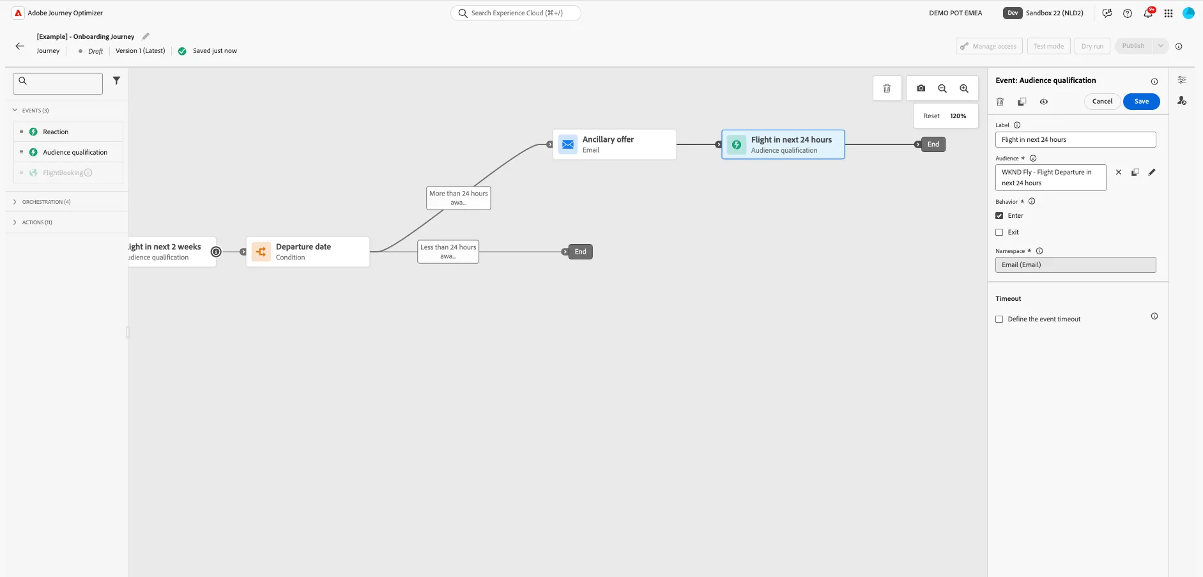Click the Search Experience Cloud box
Image resolution: width=1203 pixels, height=577 pixels.
(516, 13)
